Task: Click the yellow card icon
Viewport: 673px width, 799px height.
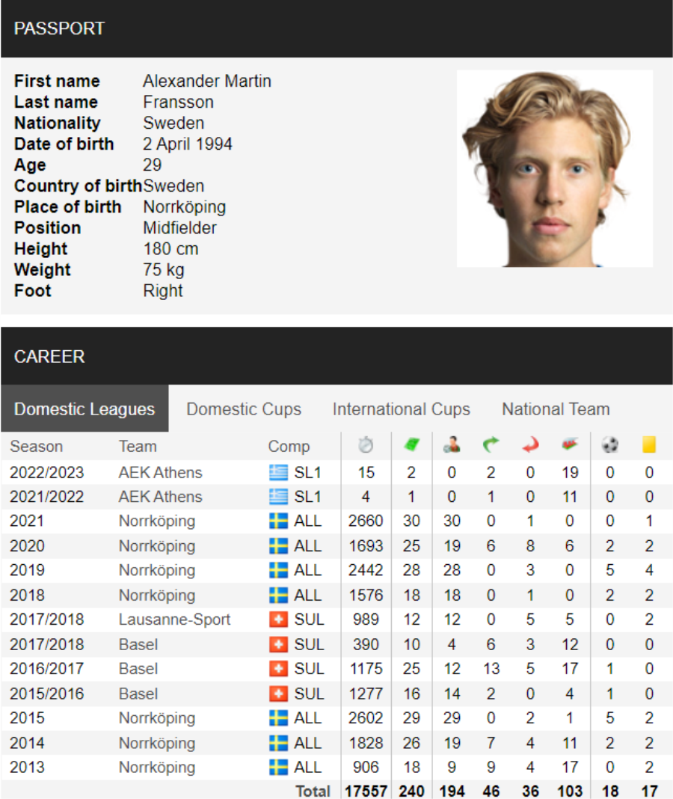Action: (649, 445)
